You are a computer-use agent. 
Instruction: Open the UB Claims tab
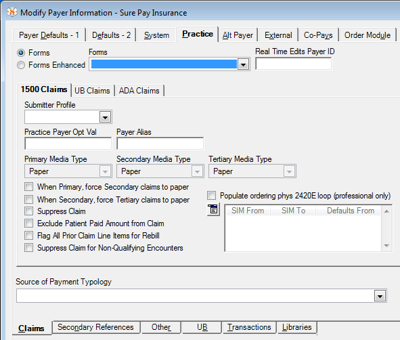(x=92, y=91)
